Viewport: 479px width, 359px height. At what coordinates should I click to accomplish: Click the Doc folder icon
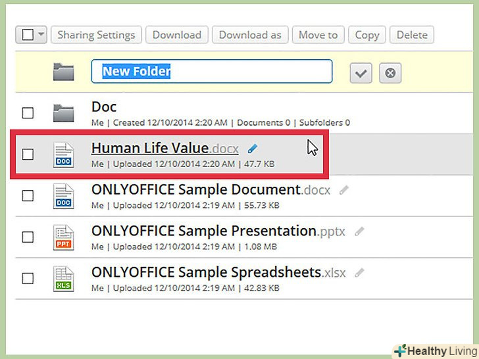point(64,113)
